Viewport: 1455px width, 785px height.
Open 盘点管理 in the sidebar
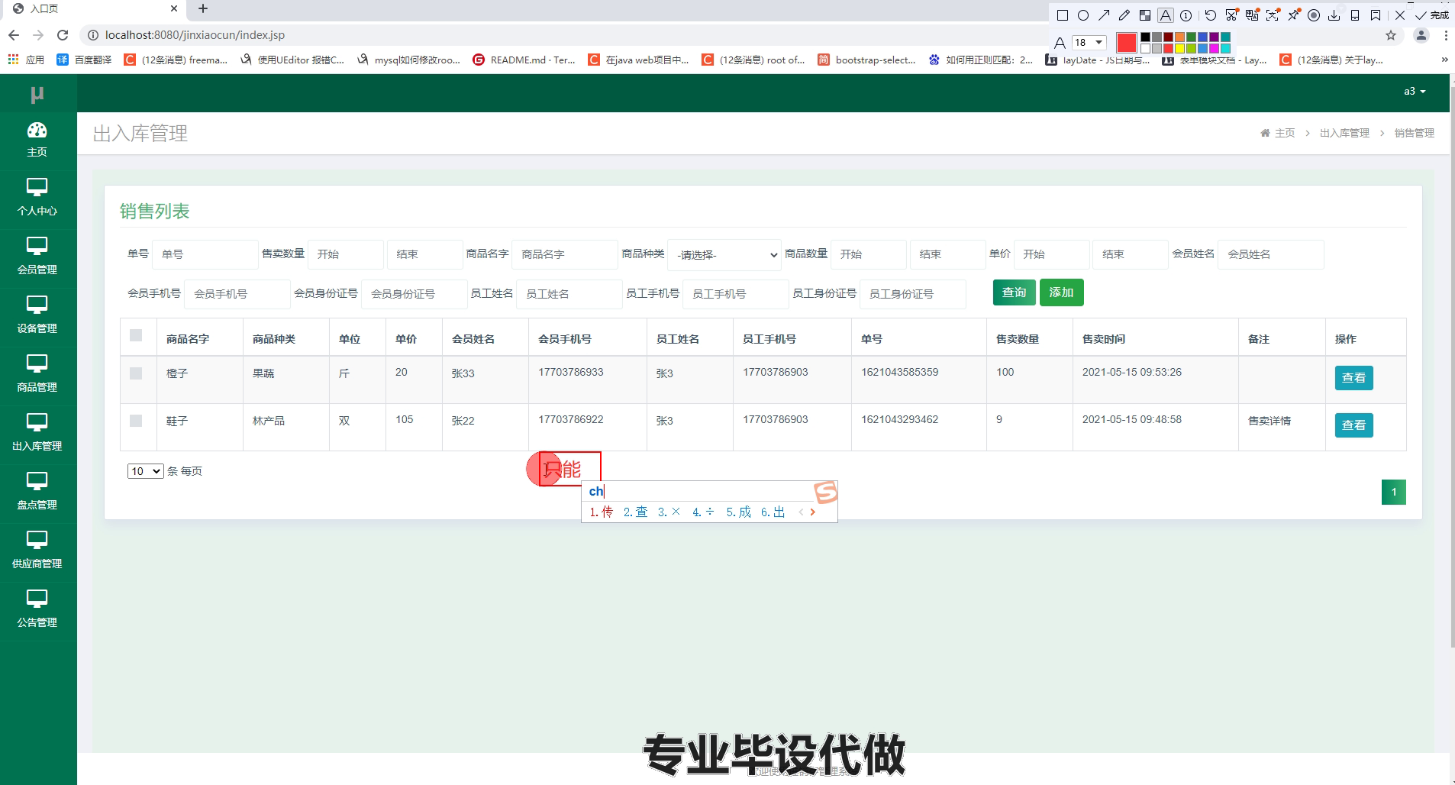coord(37,493)
